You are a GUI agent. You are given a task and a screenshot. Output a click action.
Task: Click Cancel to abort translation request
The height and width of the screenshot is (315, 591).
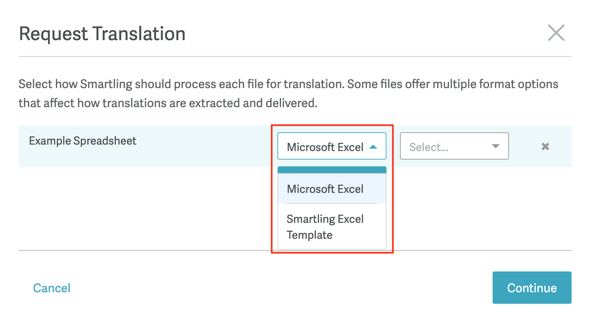(x=51, y=288)
